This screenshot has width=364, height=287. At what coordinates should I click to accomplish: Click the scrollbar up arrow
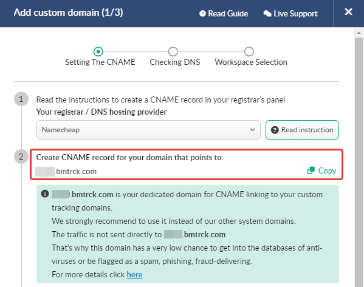(x=359, y=33)
